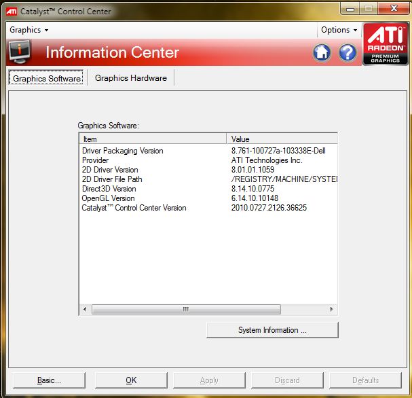Select the 2D Driver File Path row
This screenshot has width=412, height=398.
point(208,179)
